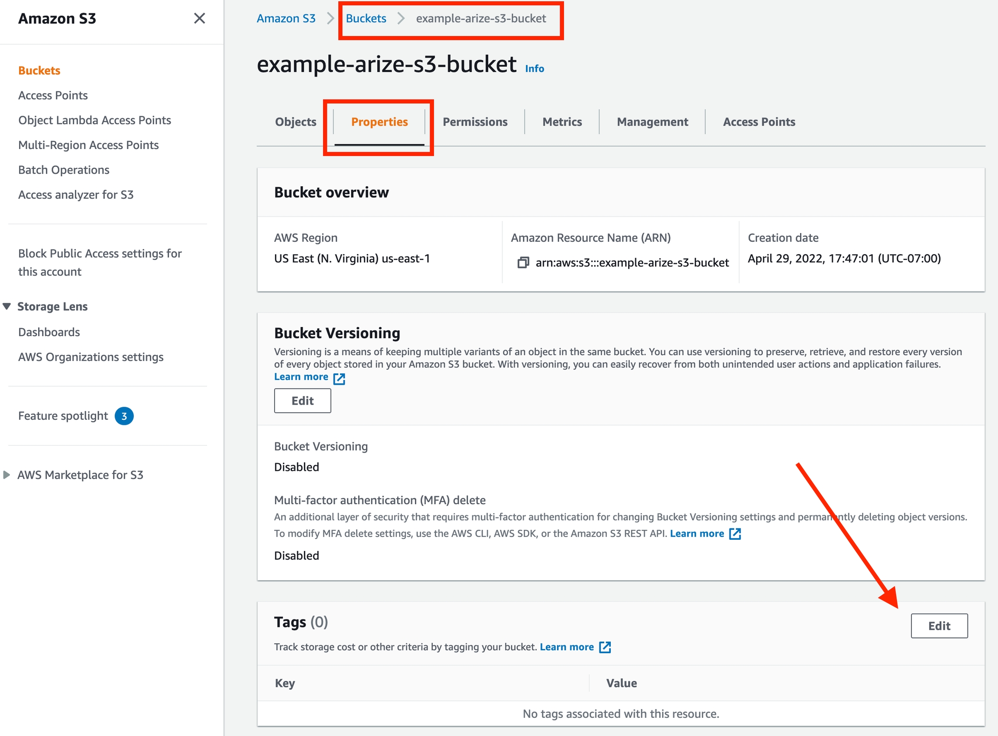
Task: Switch to the Permissions tab
Action: click(x=475, y=122)
